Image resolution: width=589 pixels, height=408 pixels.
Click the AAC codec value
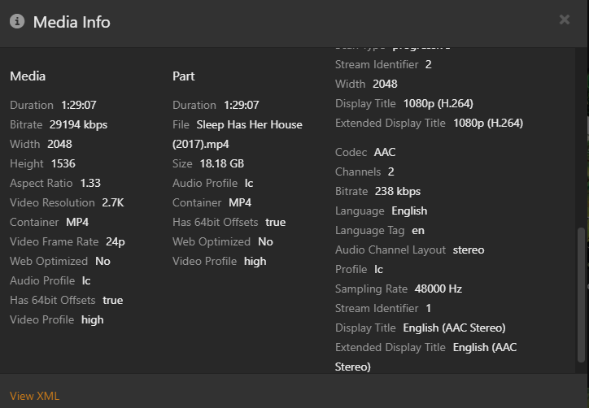[x=385, y=152]
